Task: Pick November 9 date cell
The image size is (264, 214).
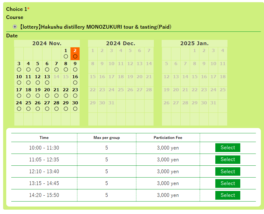Action: click(75, 67)
